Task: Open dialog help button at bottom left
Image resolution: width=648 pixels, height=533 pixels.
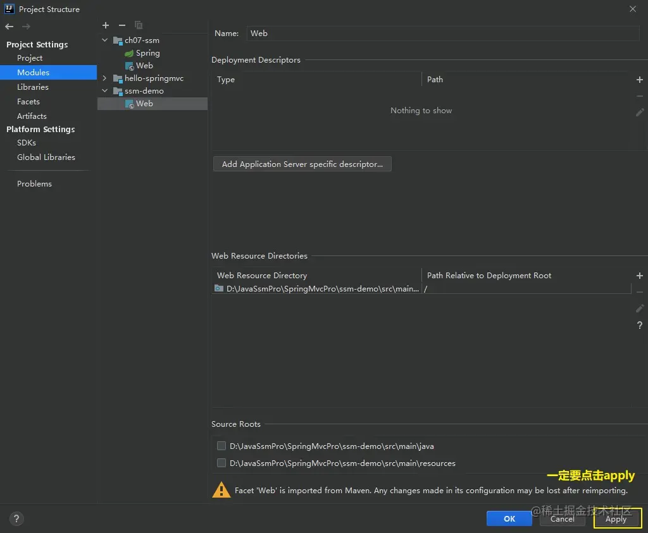Action: pos(16,518)
